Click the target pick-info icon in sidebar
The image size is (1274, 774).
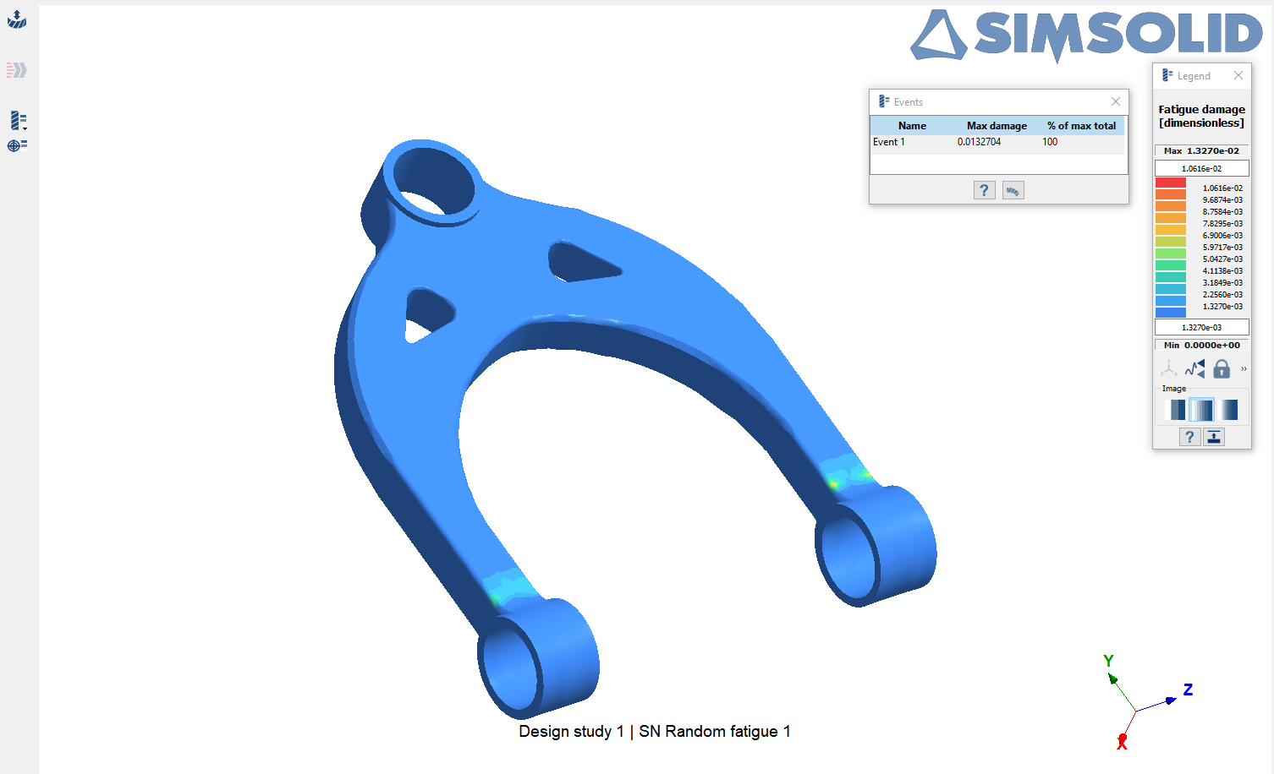[17, 145]
